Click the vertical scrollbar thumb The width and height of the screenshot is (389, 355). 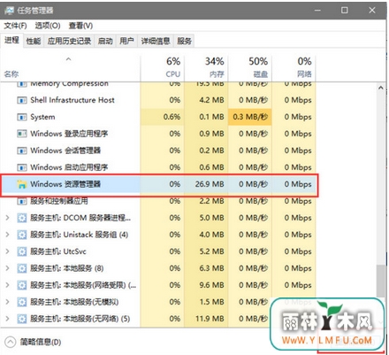point(381,282)
